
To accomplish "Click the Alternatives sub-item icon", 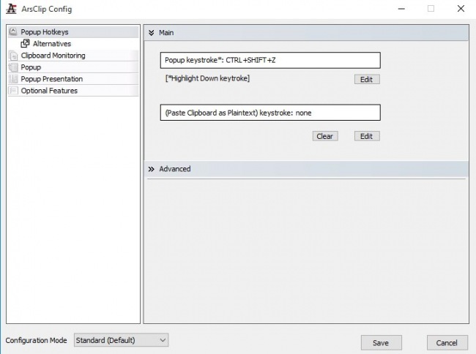I will coord(25,43).
